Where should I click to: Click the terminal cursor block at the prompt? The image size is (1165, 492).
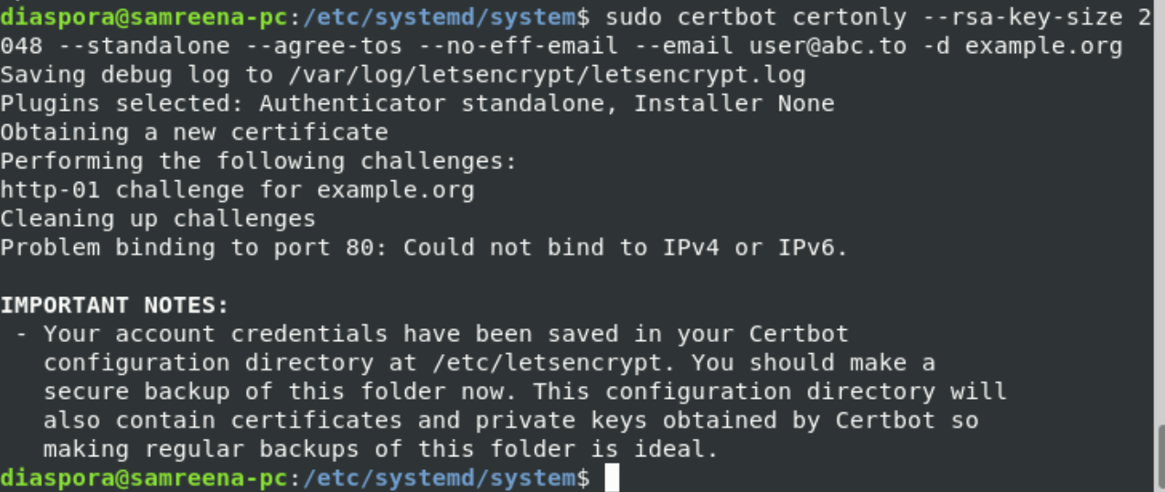[x=612, y=478]
